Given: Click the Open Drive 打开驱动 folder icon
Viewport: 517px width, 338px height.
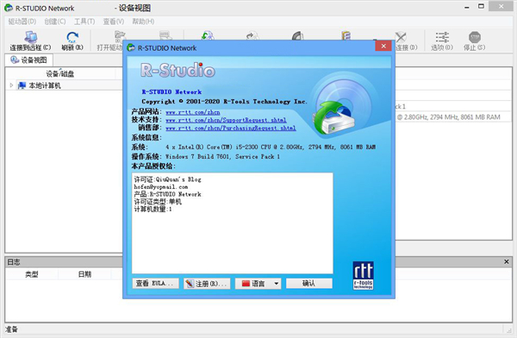Looking at the screenshot, I should click(x=120, y=35).
